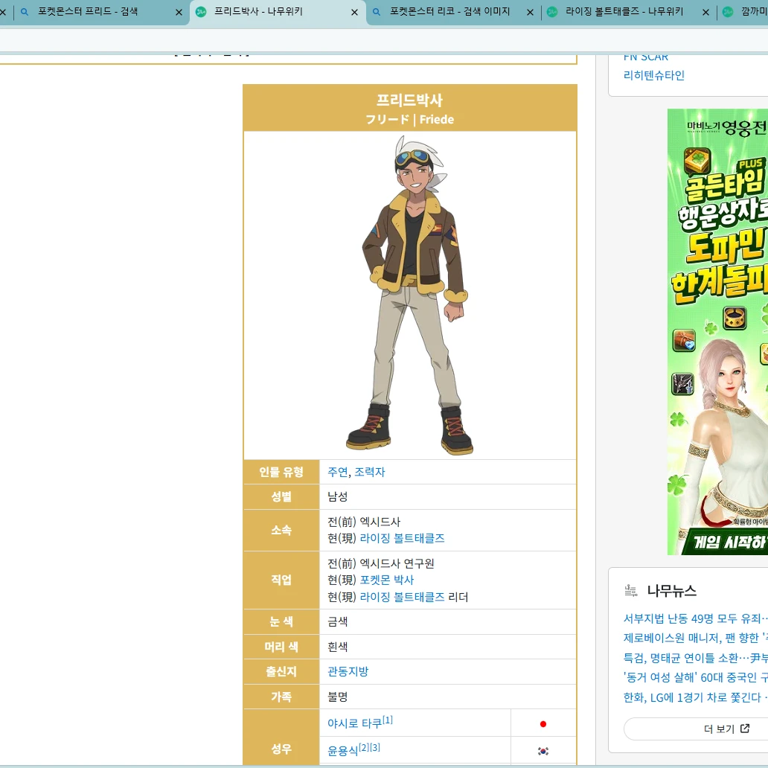Screen dimensions: 768x768
Task: Open the 주연 link
Action: click(337, 472)
